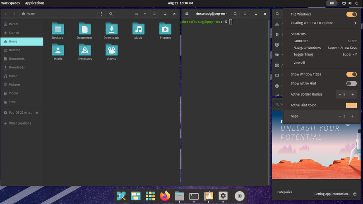This screenshot has height=204, width=363.
Task: Open Settings gear in the dock
Action: [223, 196]
